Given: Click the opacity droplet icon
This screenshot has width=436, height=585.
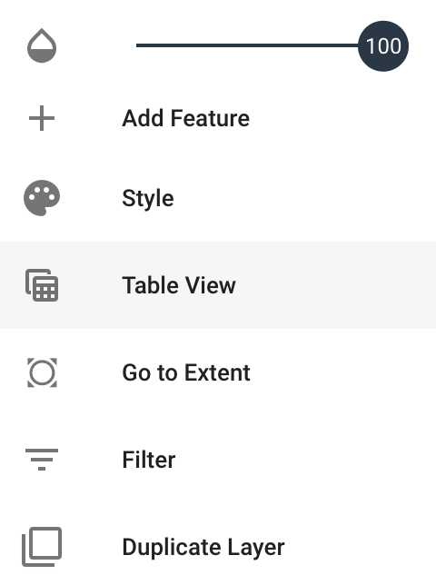Looking at the screenshot, I should 42,45.
